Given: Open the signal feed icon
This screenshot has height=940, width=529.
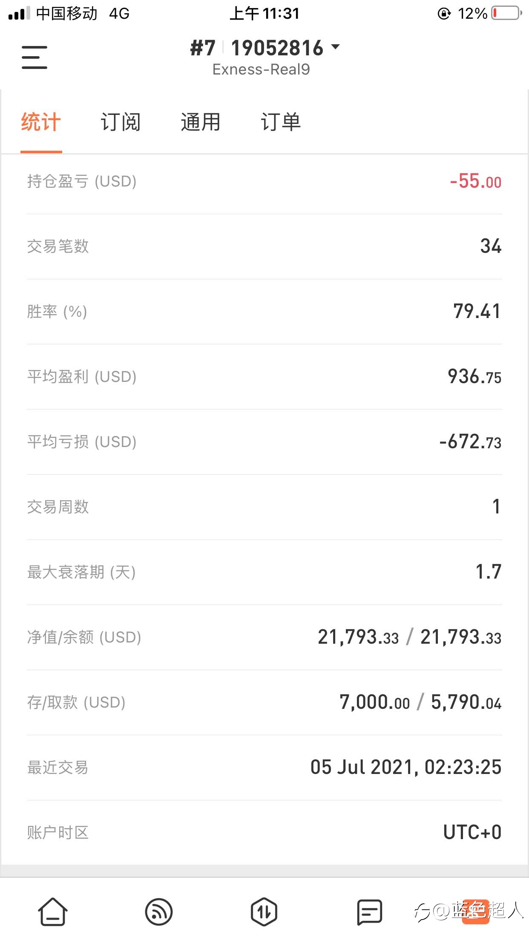Looking at the screenshot, I should click(x=159, y=912).
